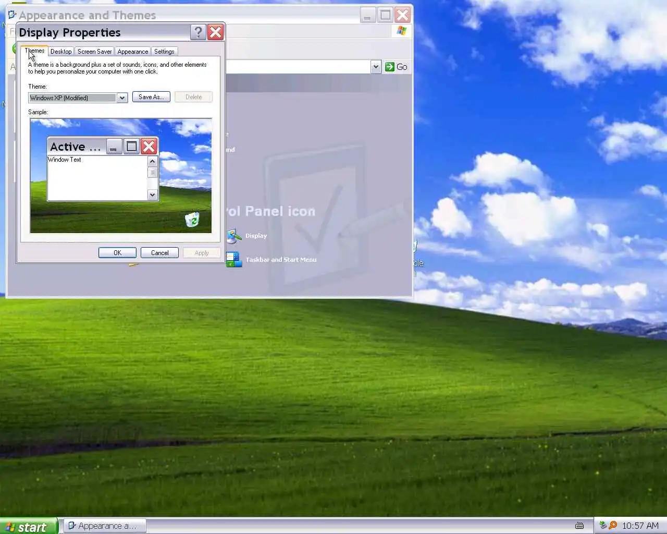Image resolution: width=667 pixels, height=534 pixels.
Task: Confirm with the OK button
Action: click(x=117, y=253)
